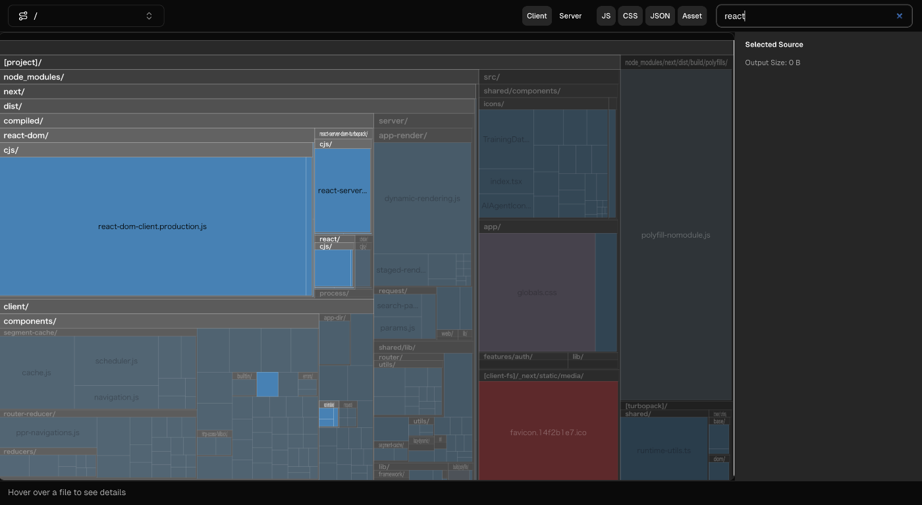
Task: Select react-dom-client.production.js block
Action: pos(153,226)
